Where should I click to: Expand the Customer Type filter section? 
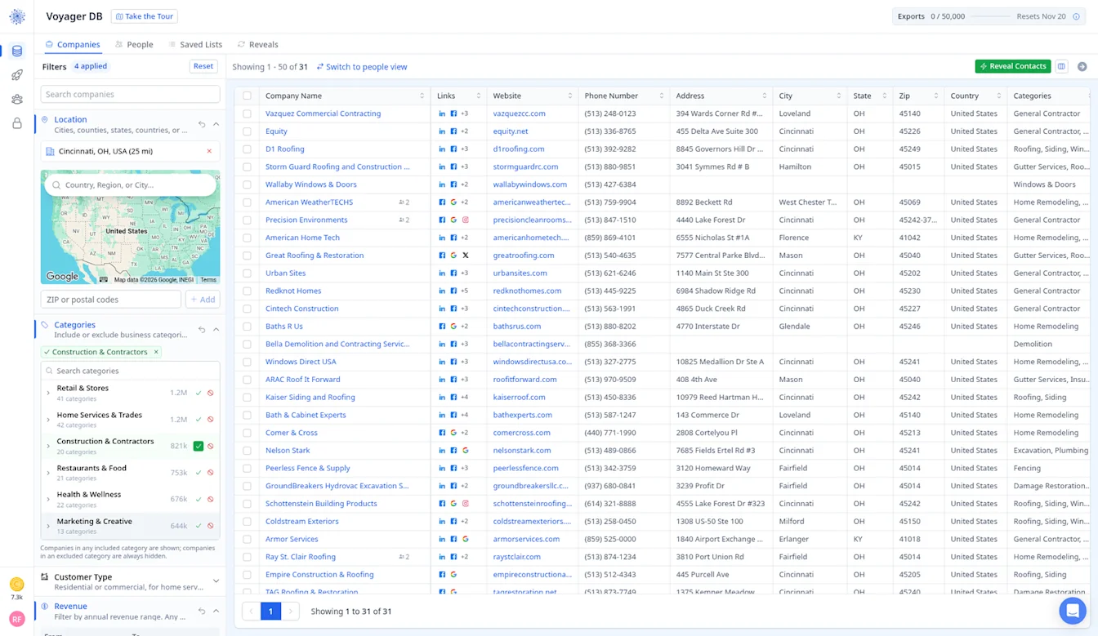coord(216,581)
